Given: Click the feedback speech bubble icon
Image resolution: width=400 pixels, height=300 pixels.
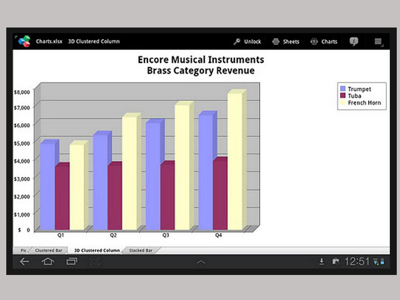Looking at the screenshot, I should [x=354, y=42].
